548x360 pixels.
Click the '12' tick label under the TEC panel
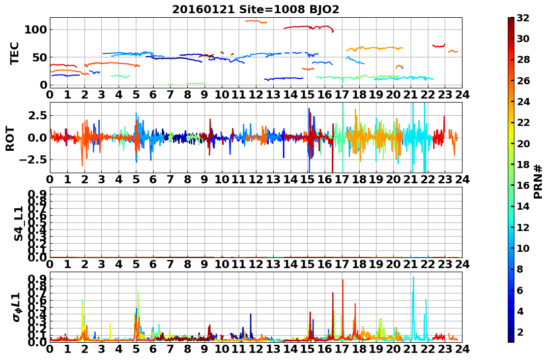coord(256,94)
